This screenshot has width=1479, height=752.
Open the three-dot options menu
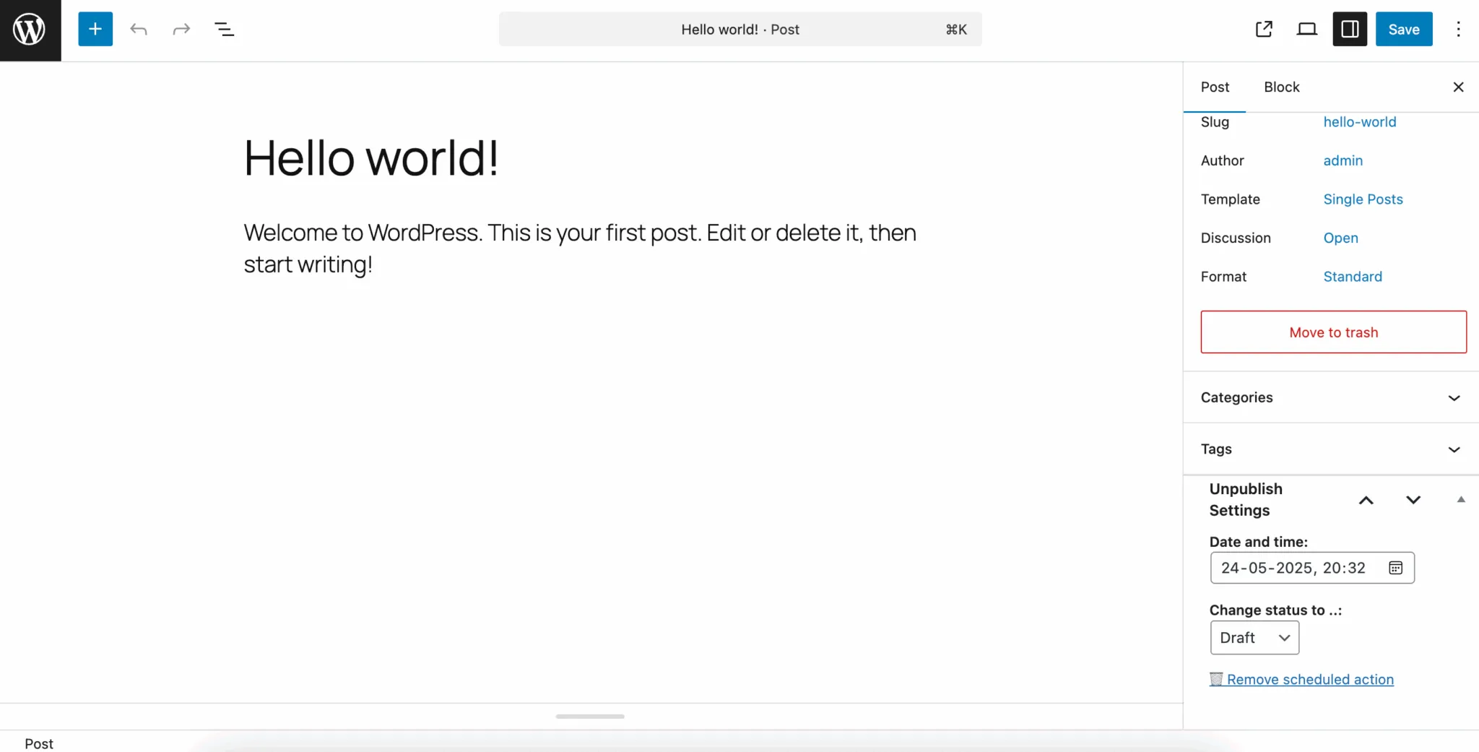[1459, 29]
